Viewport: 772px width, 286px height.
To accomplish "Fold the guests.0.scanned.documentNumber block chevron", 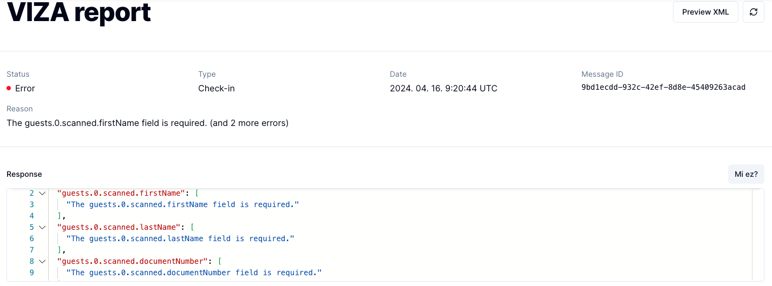I will click(x=42, y=261).
